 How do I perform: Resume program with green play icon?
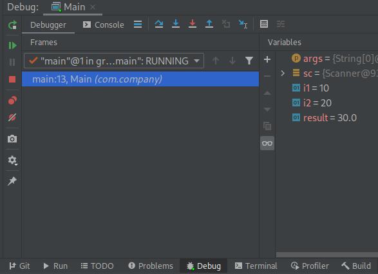coord(12,45)
